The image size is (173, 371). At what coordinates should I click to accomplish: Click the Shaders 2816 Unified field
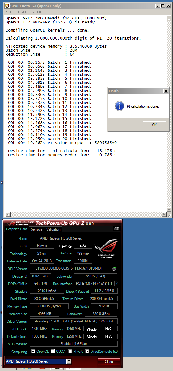coord(47,291)
